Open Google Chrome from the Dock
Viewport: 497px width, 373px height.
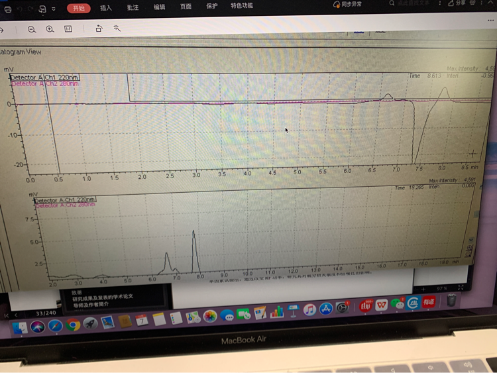click(x=73, y=325)
